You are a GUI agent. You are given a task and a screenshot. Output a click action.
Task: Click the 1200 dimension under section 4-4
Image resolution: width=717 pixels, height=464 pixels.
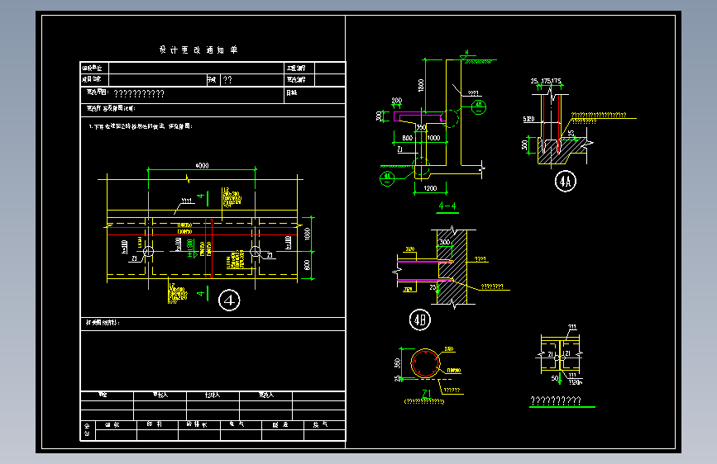click(x=430, y=188)
